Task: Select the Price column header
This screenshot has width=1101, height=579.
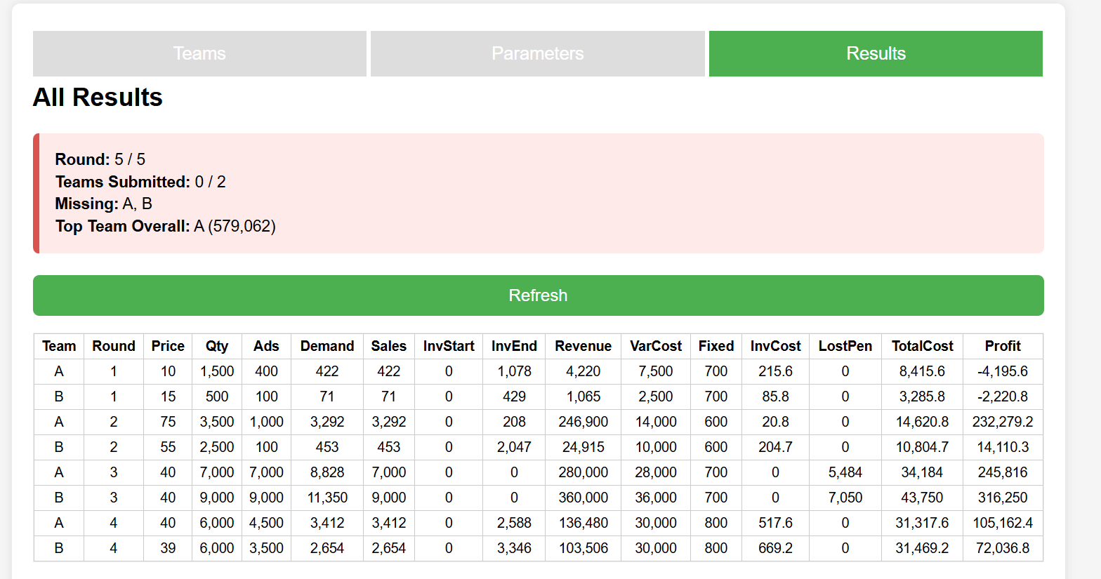Action: pos(168,346)
